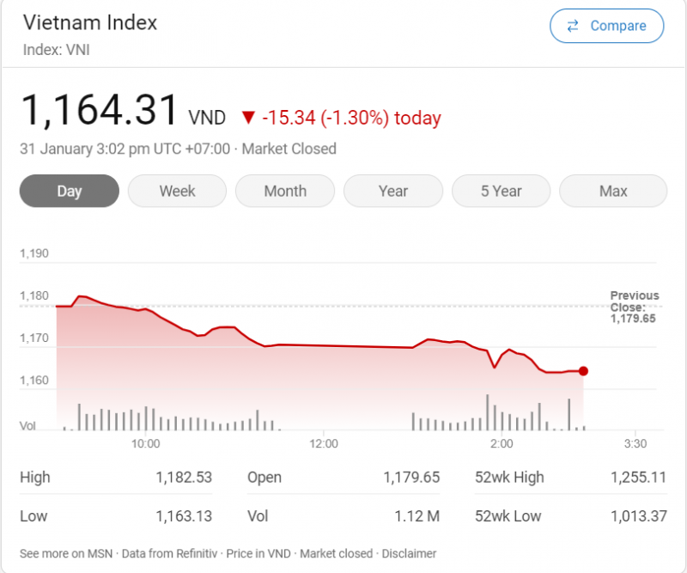This screenshot has height=573, width=687.
Task: Click the Previous Close label on the chart
Action: click(x=634, y=302)
